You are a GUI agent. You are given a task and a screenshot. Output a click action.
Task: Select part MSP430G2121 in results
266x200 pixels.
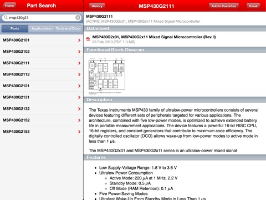click(x=42, y=86)
